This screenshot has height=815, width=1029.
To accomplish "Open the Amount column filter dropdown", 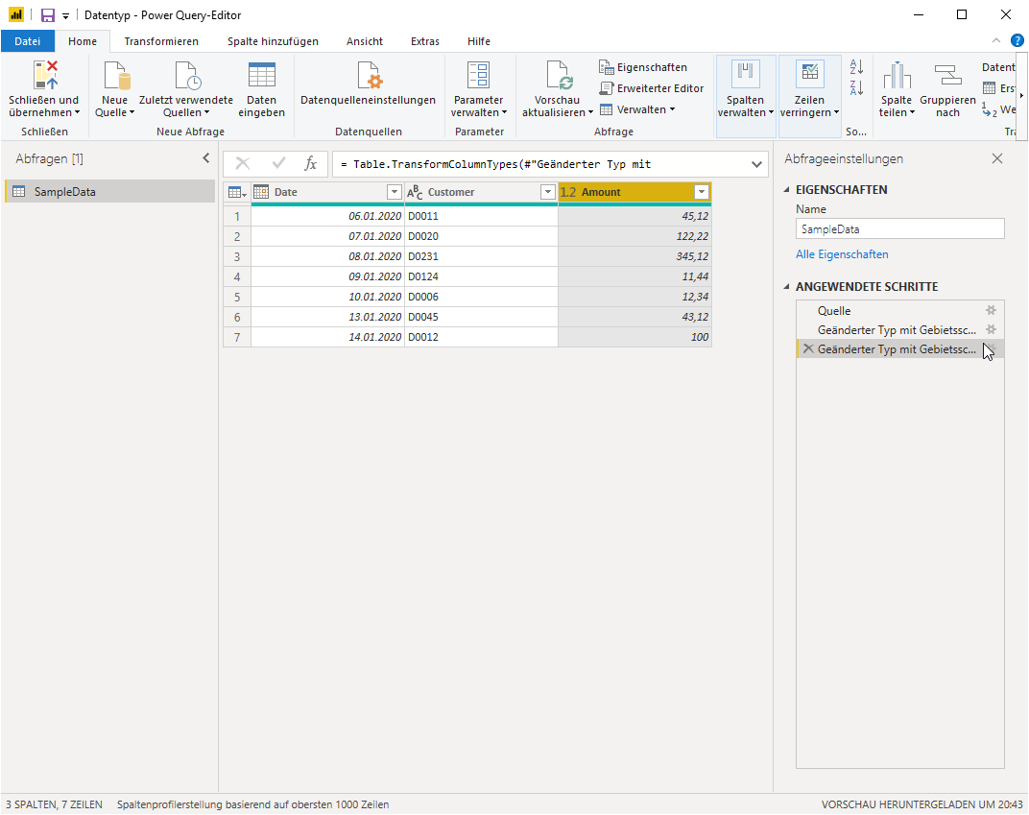I will click(x=702, y=192).
